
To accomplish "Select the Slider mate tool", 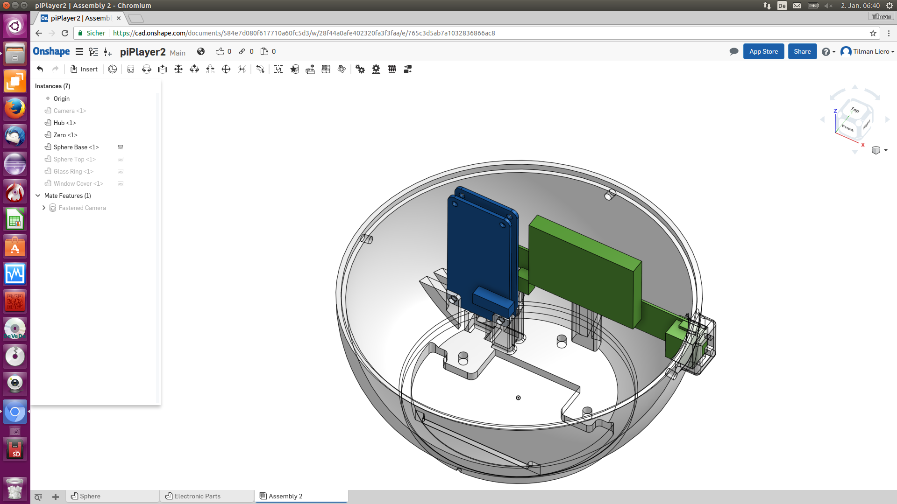I will (x=163, y=69).
